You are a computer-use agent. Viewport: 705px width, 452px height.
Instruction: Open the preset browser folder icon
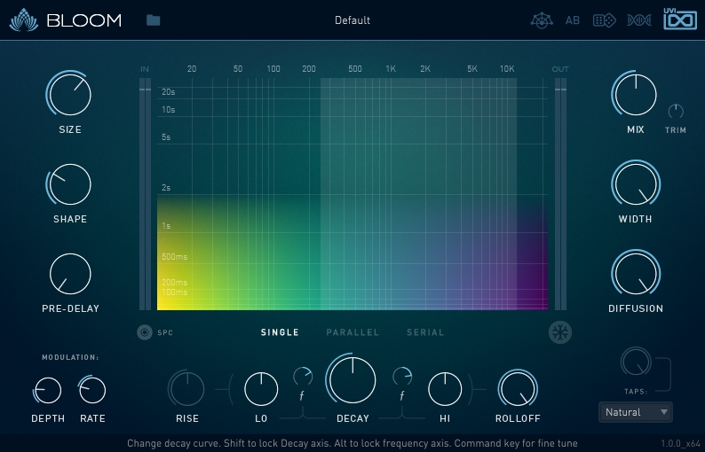(154, 20)
